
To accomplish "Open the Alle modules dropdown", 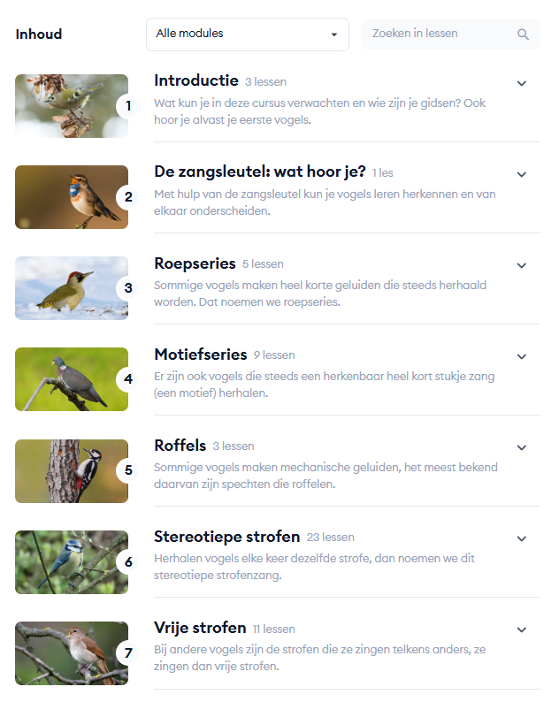I will 247,34.
